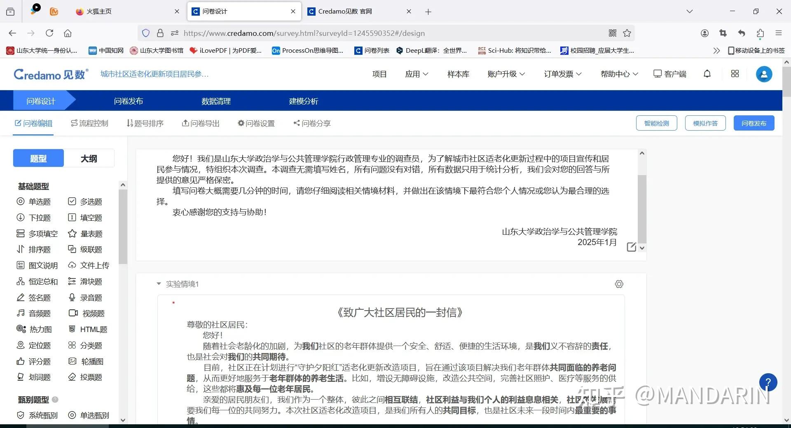Viewport: 791px width, 428px height.
Task: Click the 模拟作答 button
Action: [705, 123]
